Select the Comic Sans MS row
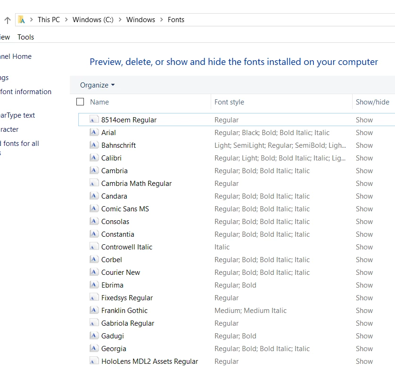 (237, 209)
